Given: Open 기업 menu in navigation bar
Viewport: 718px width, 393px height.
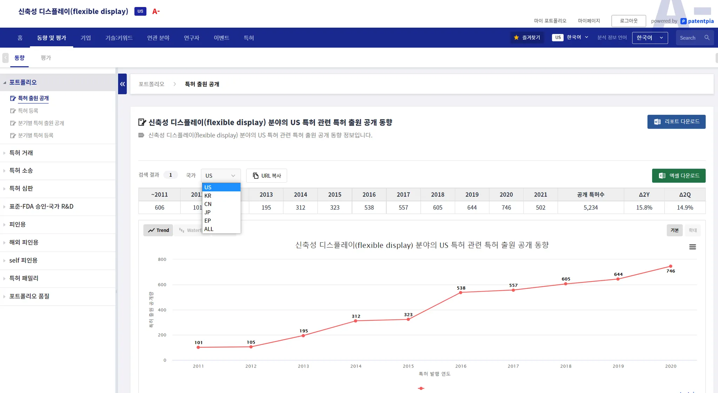Looking at the screenshot, I should click(86, 38).
